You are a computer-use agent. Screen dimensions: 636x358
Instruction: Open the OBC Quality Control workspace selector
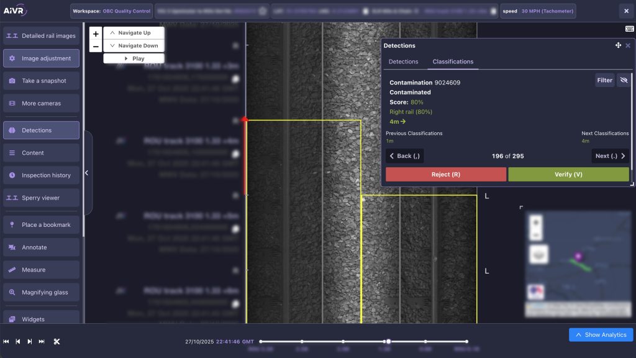point(112,11)
